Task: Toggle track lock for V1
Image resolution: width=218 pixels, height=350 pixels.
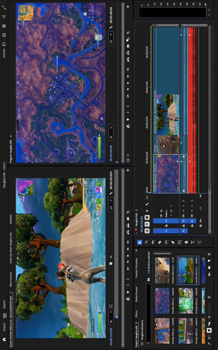Action: [166, 225]
